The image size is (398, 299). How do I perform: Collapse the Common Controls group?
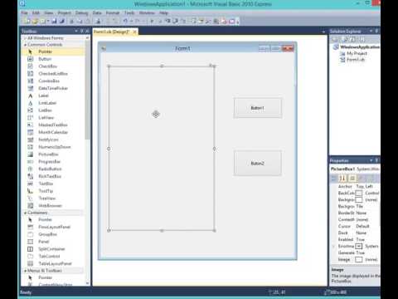(25, 45)
